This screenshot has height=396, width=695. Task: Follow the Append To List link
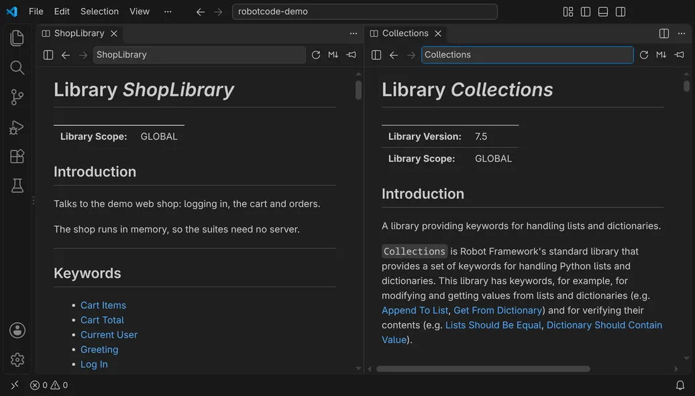[415, 310]
